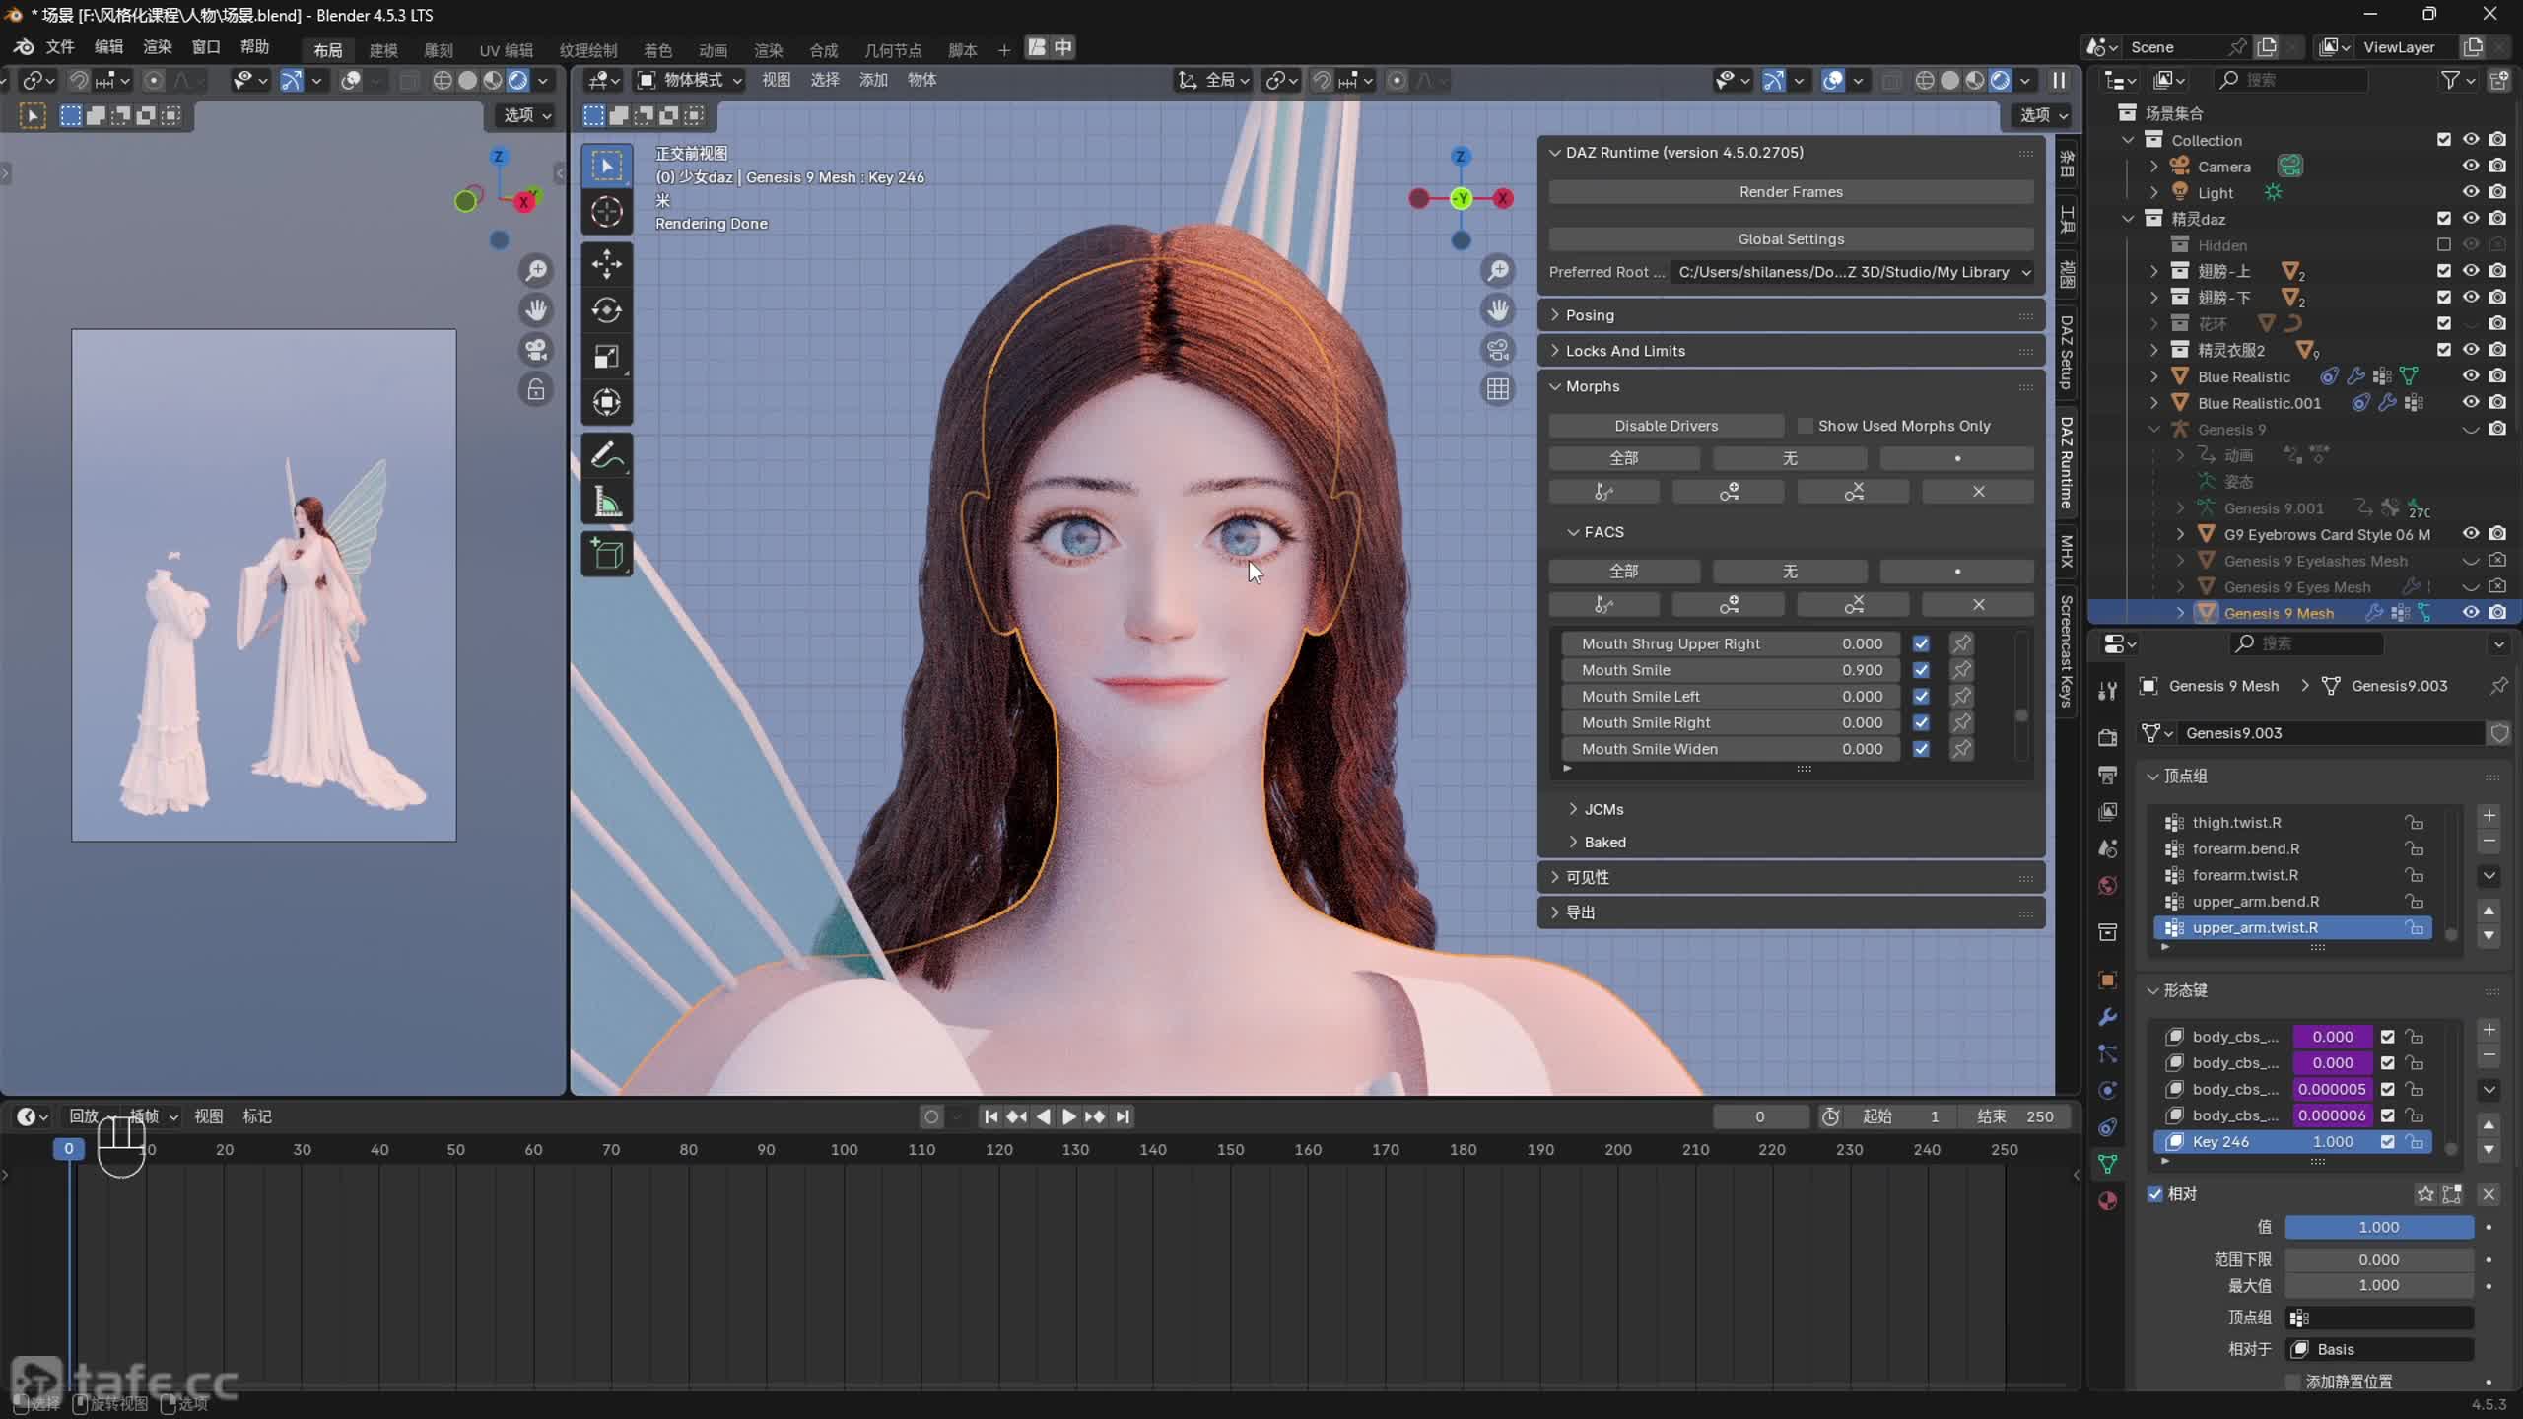Select the Measure tool
2523x1419 pixels.
tap(606, 503)
